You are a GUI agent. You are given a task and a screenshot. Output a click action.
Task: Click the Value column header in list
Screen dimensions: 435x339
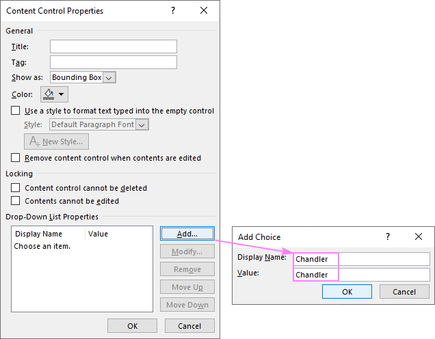tap(118, 234)
